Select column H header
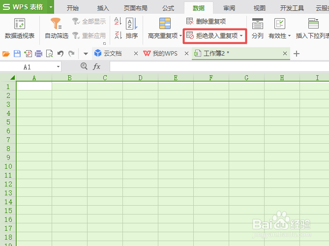 [x=282, y=78]
